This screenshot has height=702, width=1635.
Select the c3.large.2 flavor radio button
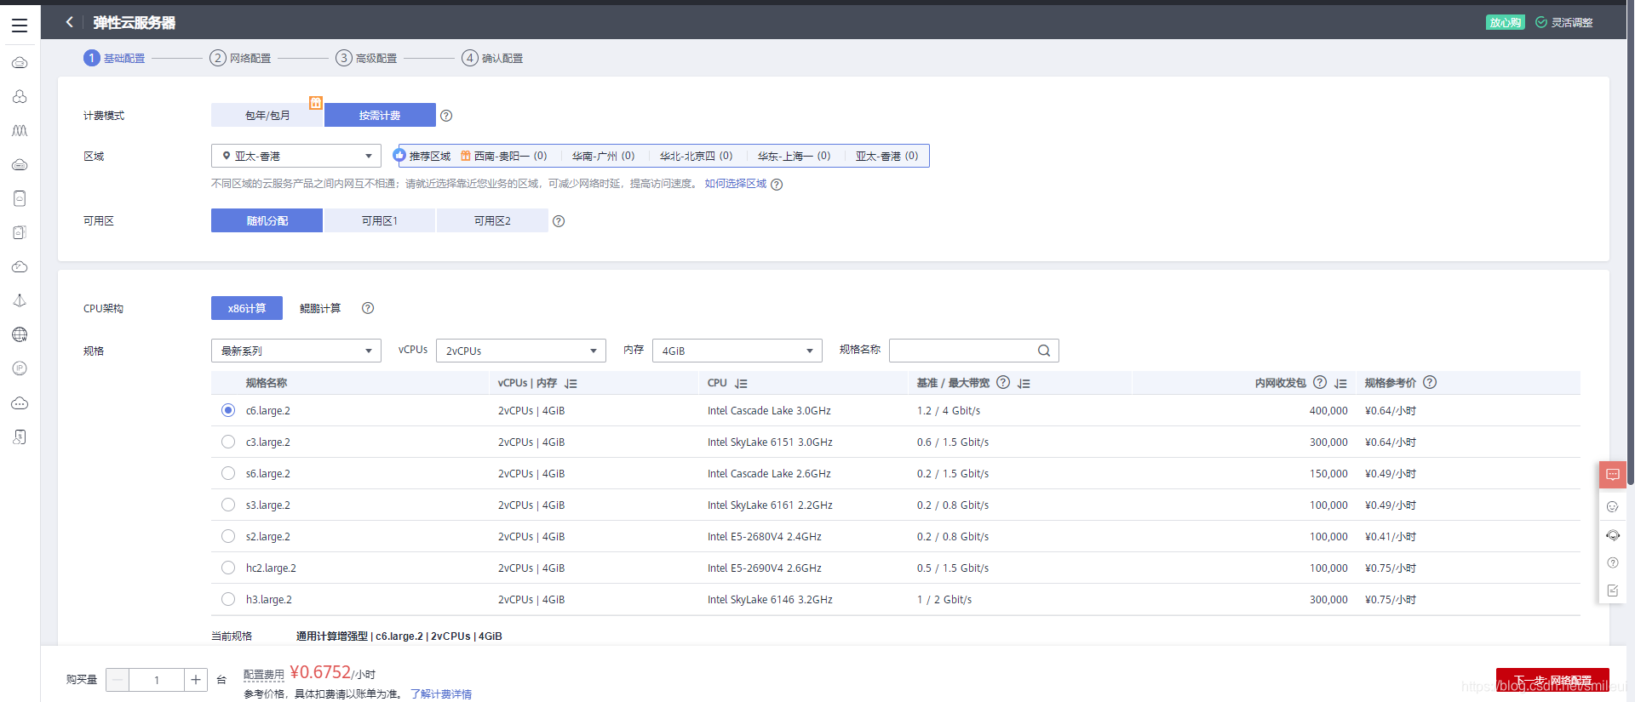(x=228, y=442)
